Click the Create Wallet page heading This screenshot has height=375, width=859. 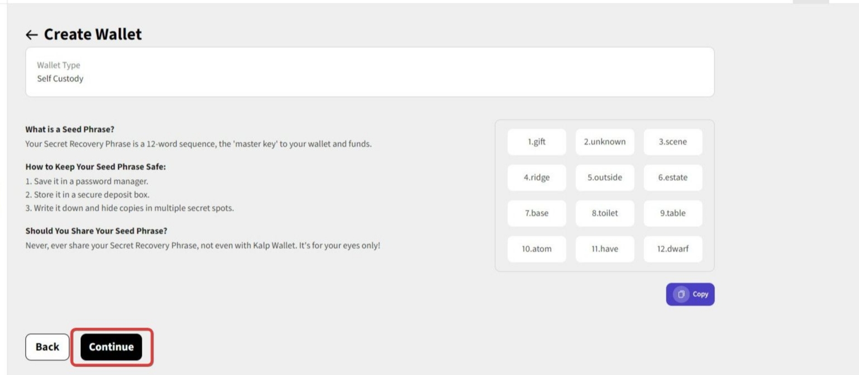pyautogui.click(x=93, y=34)
